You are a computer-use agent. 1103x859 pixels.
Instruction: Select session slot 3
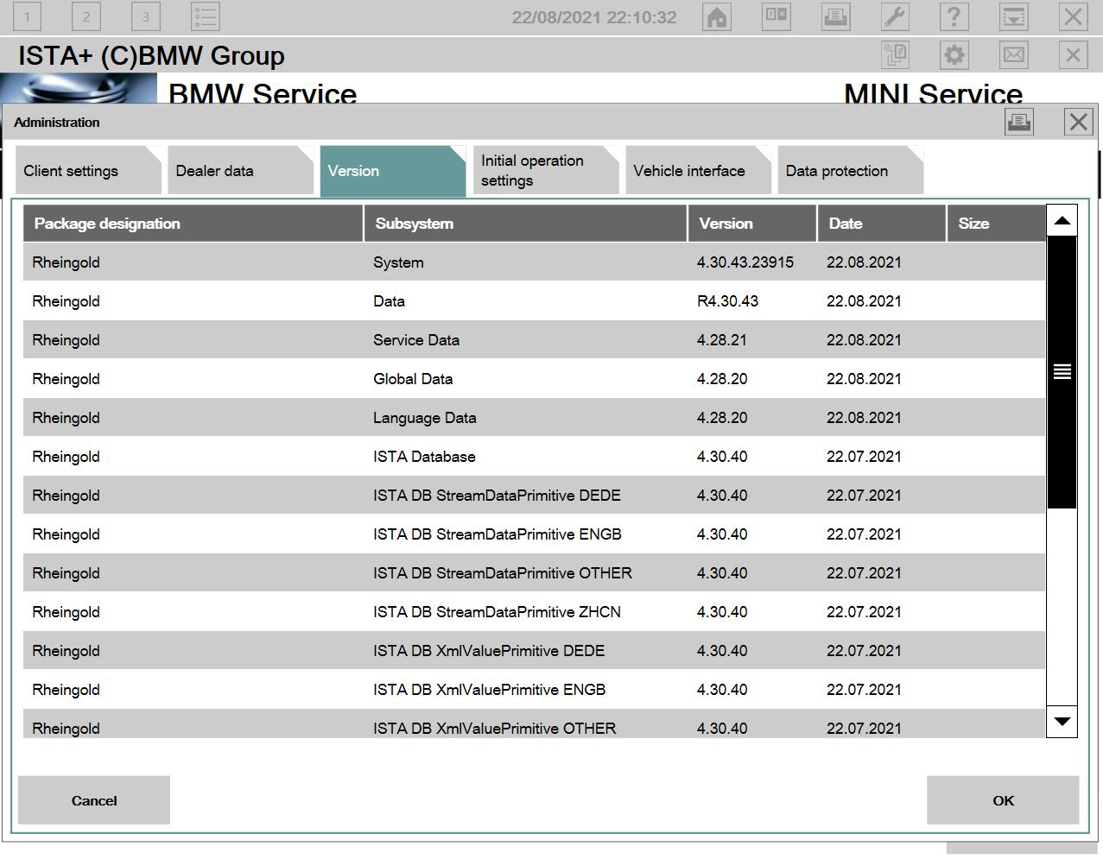tap(146, 16)
